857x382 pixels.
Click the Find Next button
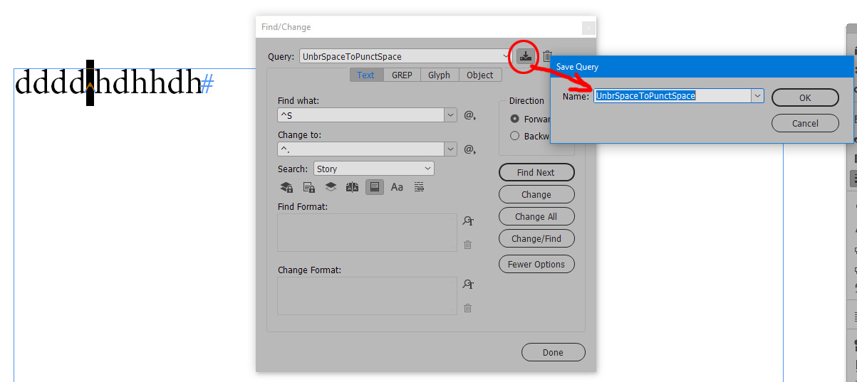(536, 172)
